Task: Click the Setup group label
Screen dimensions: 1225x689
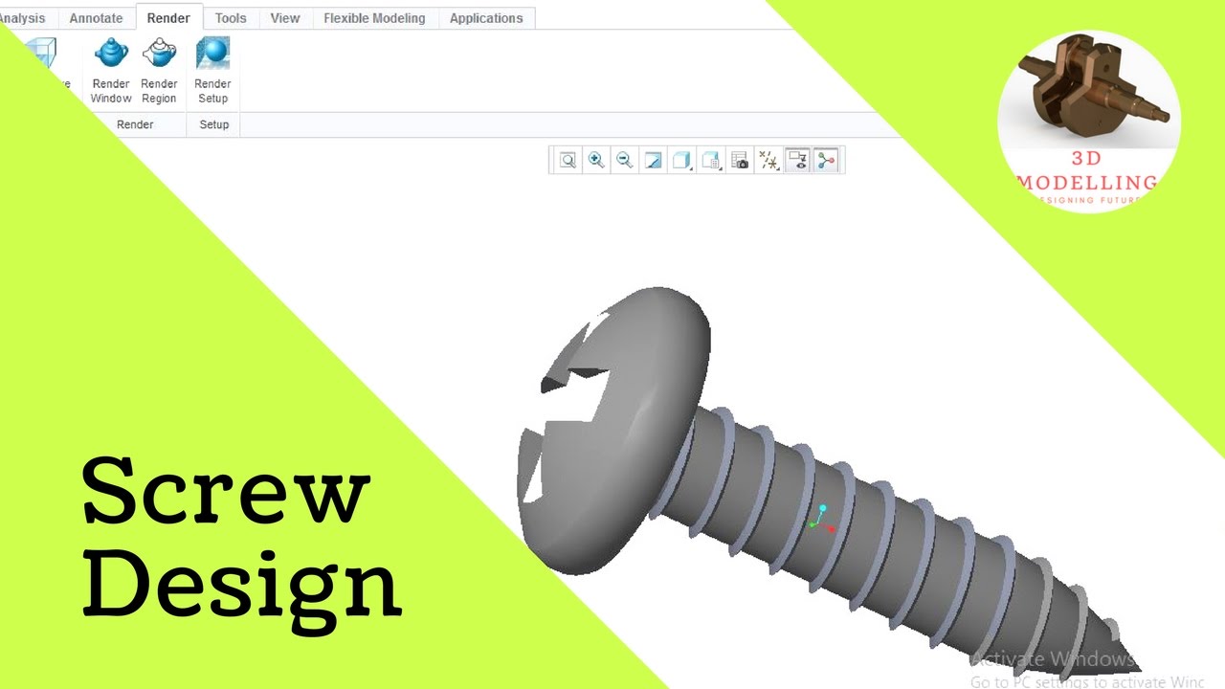Action: [x=214, y=124]
